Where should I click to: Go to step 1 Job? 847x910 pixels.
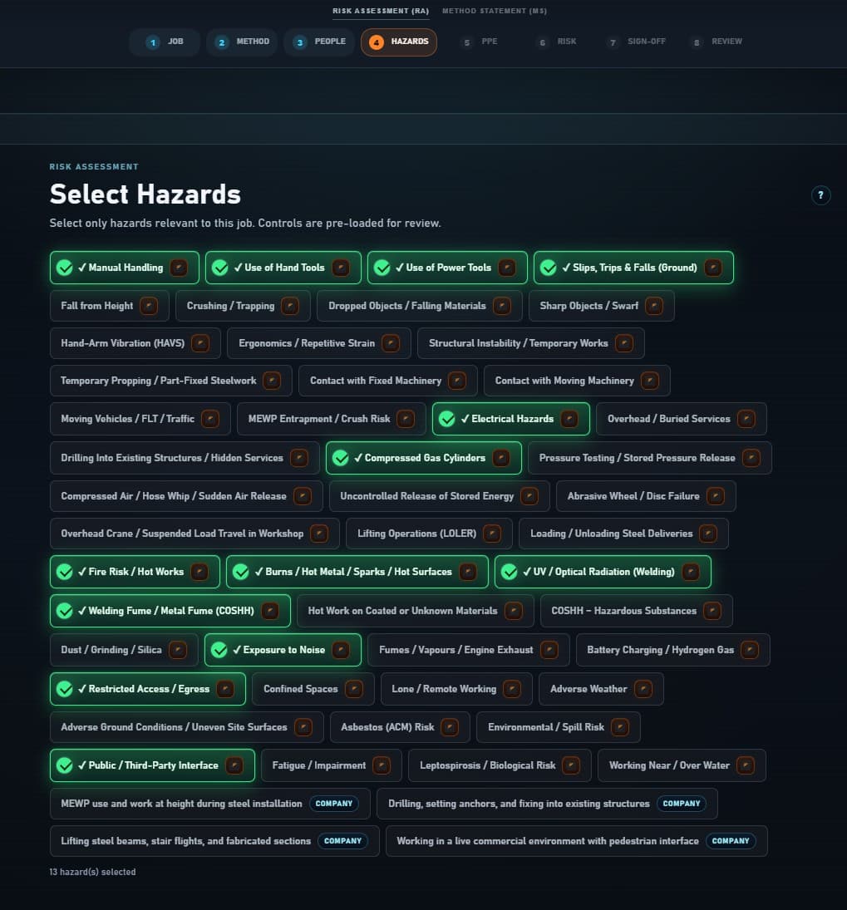(x=165, y=42)
